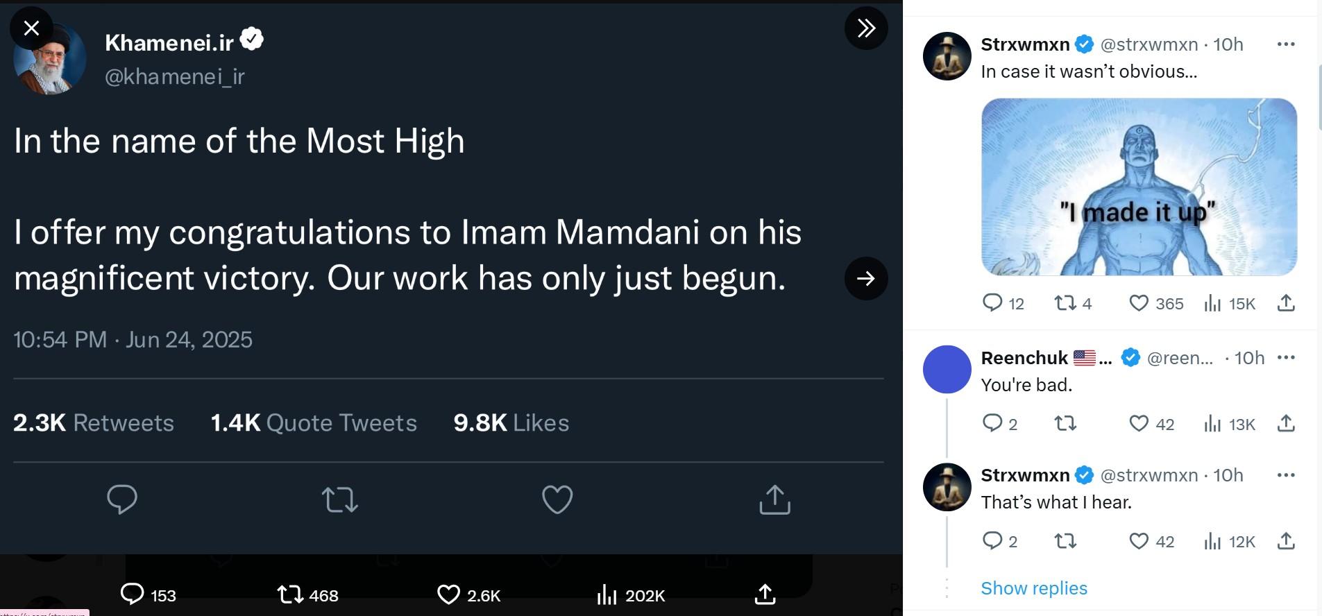Click the right-side panel scrollbar

click(1319, 96)
